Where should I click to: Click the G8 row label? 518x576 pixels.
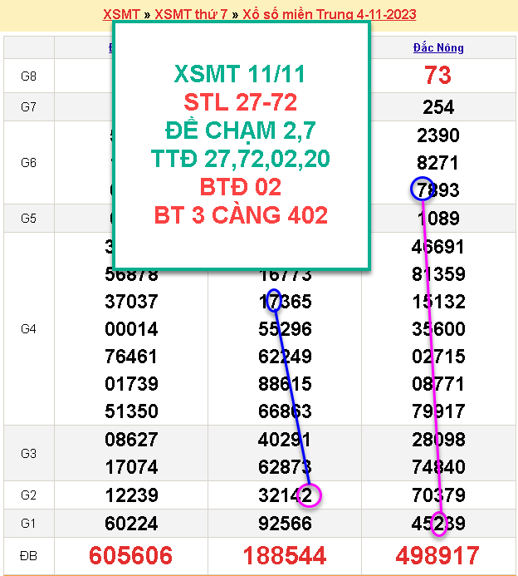tap(28, 76)
